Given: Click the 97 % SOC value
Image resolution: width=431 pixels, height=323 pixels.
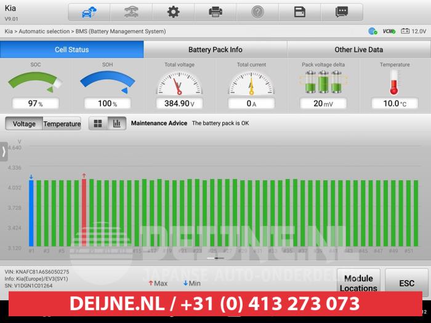Looking at the screenshot, I should [x=36, y=103].
